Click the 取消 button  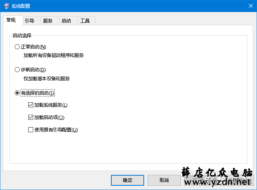[164, 180]
